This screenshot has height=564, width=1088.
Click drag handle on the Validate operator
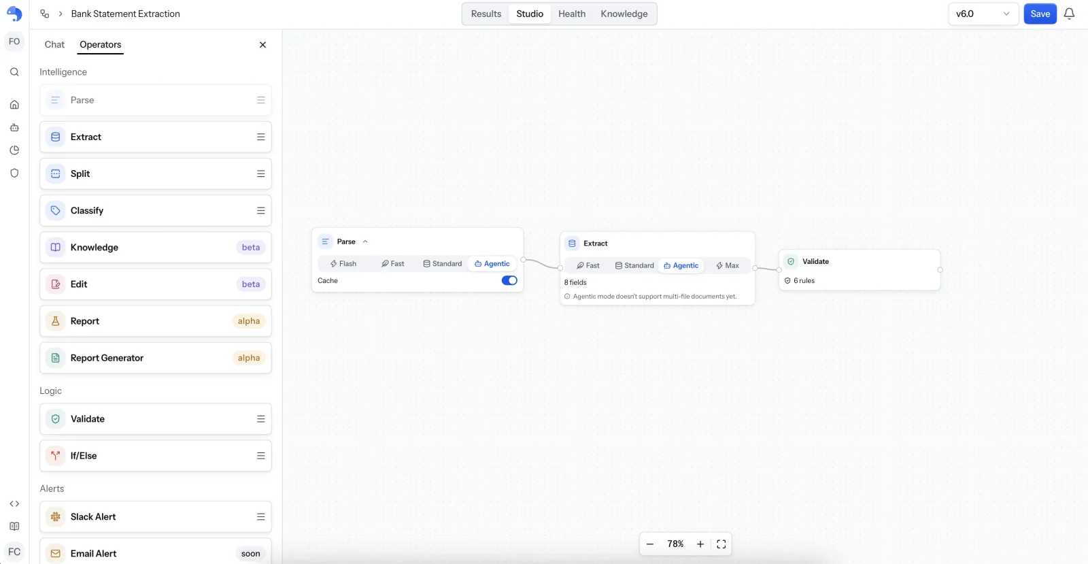(x=261, y=419)
